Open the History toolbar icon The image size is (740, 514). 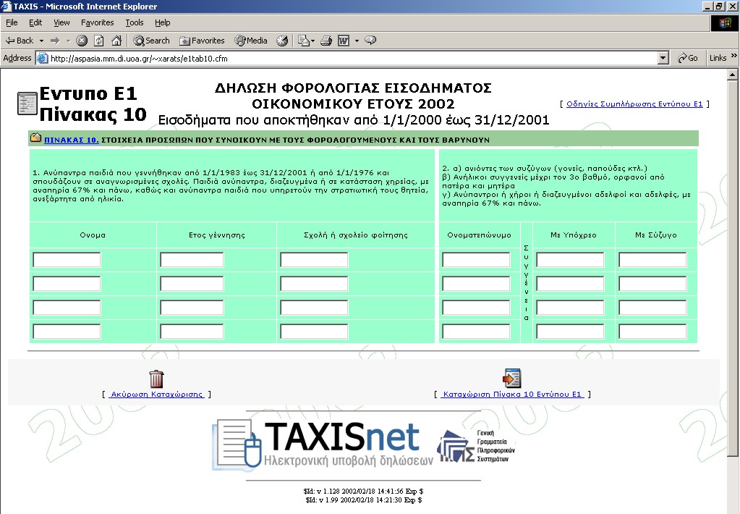pos(282,41)
